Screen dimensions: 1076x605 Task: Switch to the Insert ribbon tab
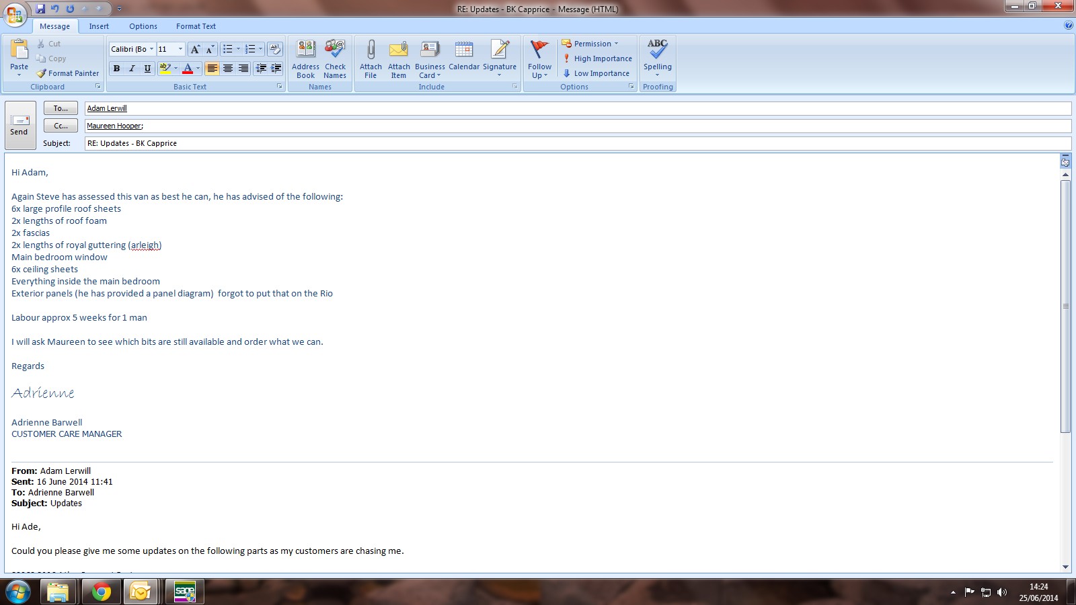[99, 26]
